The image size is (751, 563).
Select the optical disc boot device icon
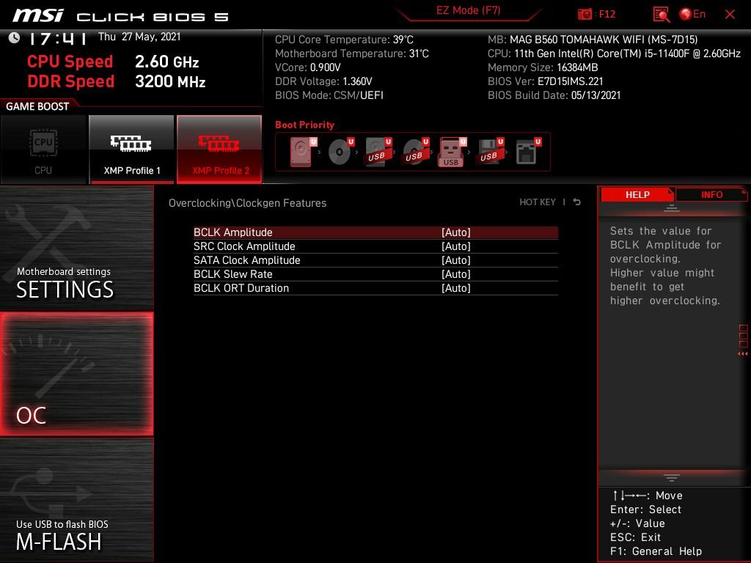pyautogui.click(x=340, y=152)
